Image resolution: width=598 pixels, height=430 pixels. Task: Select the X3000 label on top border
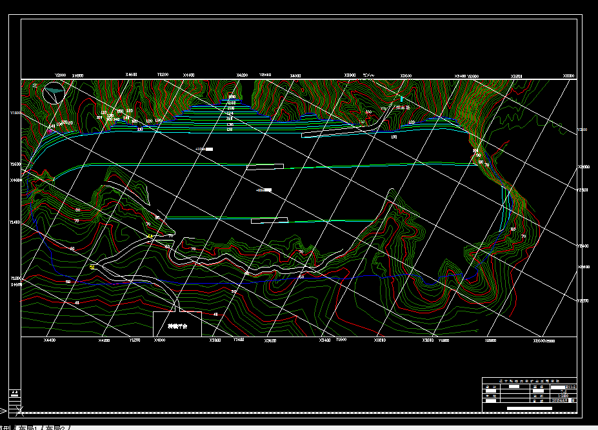pyautogui.click(x=568, y=76)
